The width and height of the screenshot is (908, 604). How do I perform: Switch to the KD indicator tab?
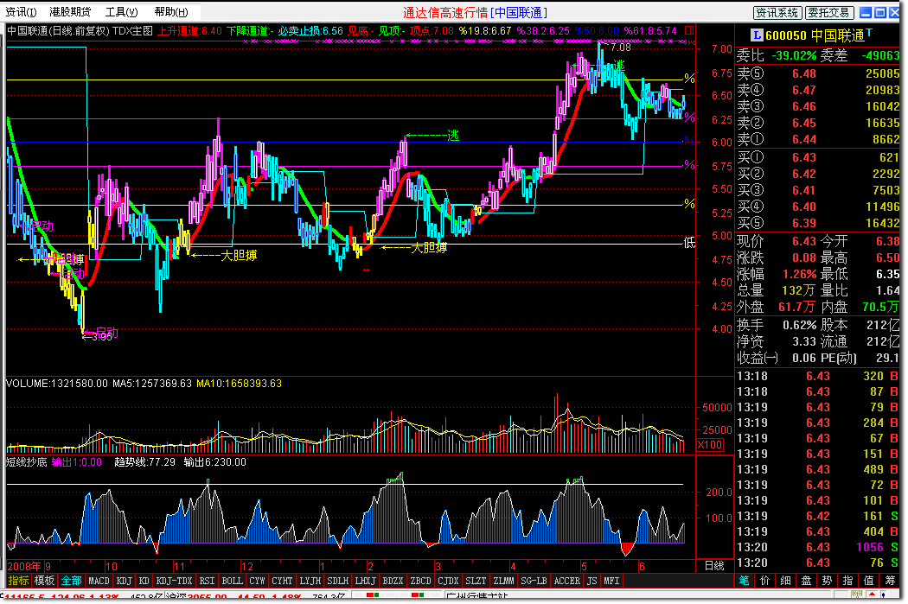click(144, 581)
